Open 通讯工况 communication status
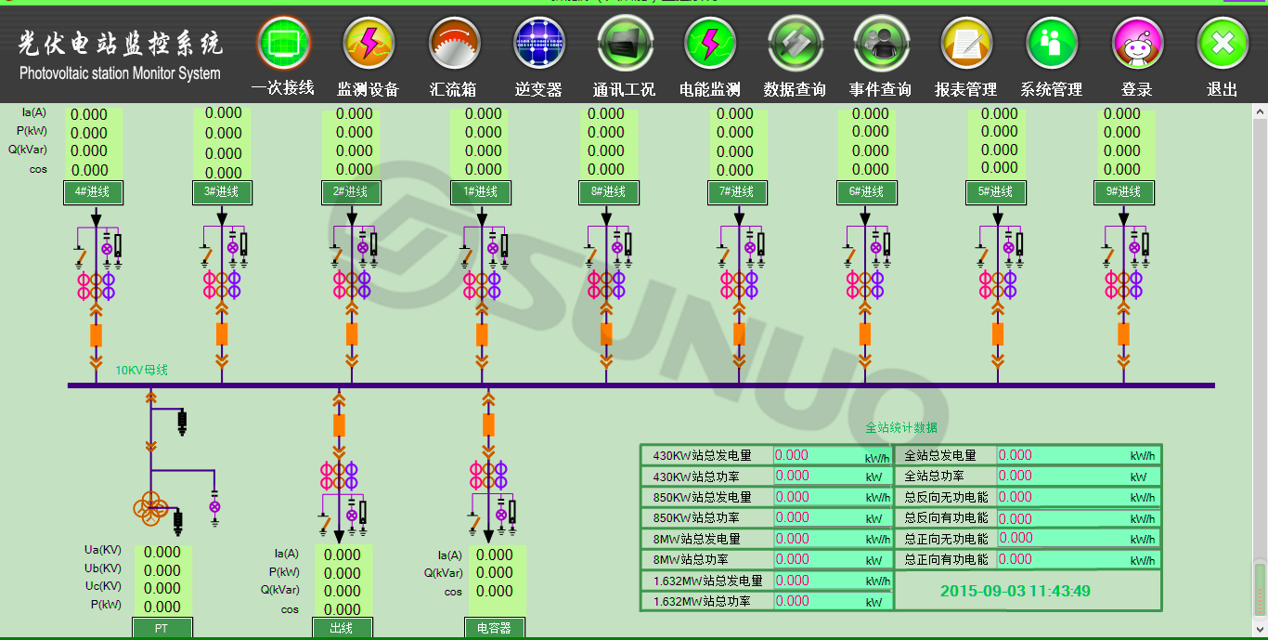 click(x=625, y=44)
